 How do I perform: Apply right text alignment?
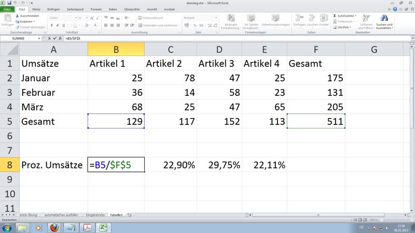tap(118, 25)
